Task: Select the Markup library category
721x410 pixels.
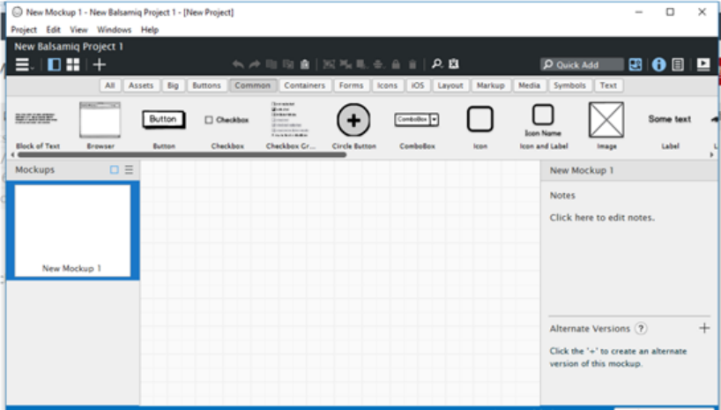Action: click(x=491, y=86)
